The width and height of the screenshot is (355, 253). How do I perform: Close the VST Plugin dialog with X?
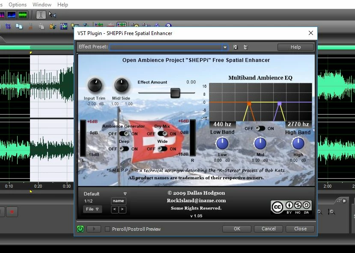point(311,33)
